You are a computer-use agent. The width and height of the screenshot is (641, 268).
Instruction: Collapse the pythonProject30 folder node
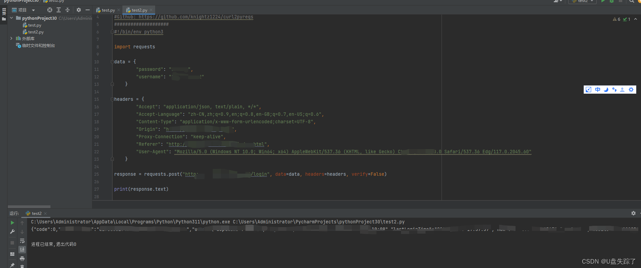(12, 18)
